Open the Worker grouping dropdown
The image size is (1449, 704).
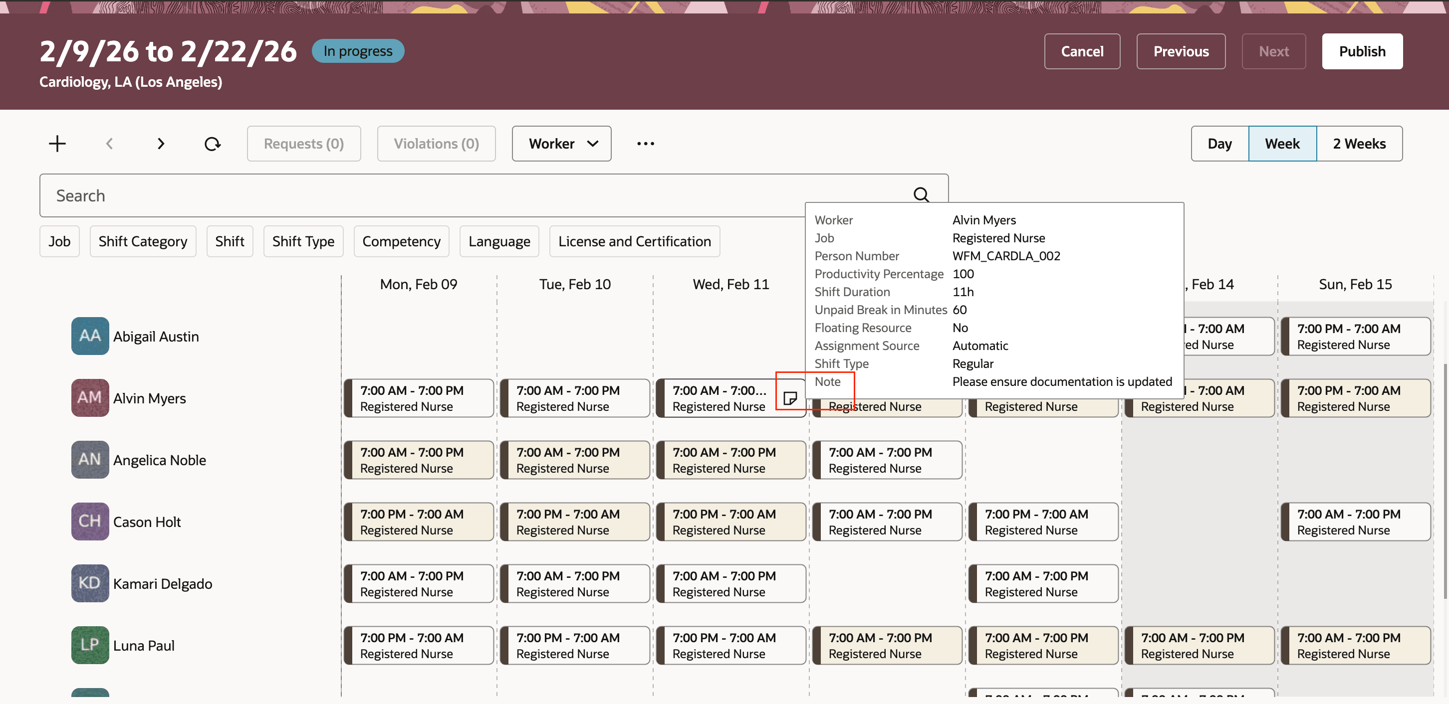tap(561, 143)
